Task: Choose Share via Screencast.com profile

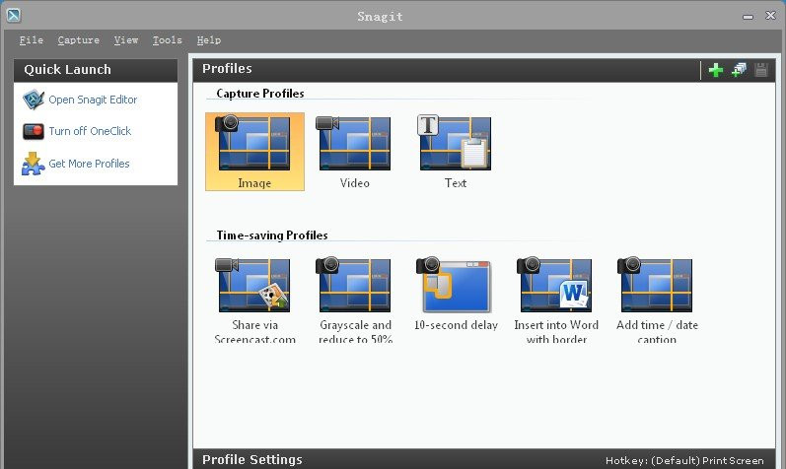Action: click(254, 301)
